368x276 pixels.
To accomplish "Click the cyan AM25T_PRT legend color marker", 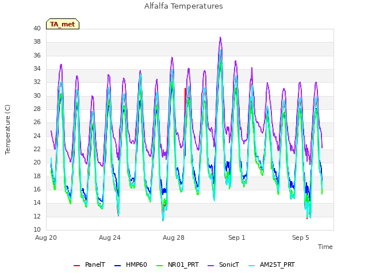I will click(x=251, y=266).
